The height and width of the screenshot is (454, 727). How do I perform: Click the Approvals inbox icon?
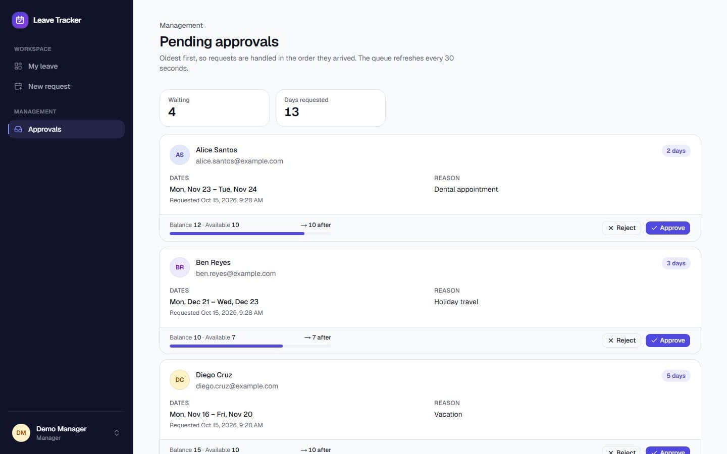click(x=18, y=129)
